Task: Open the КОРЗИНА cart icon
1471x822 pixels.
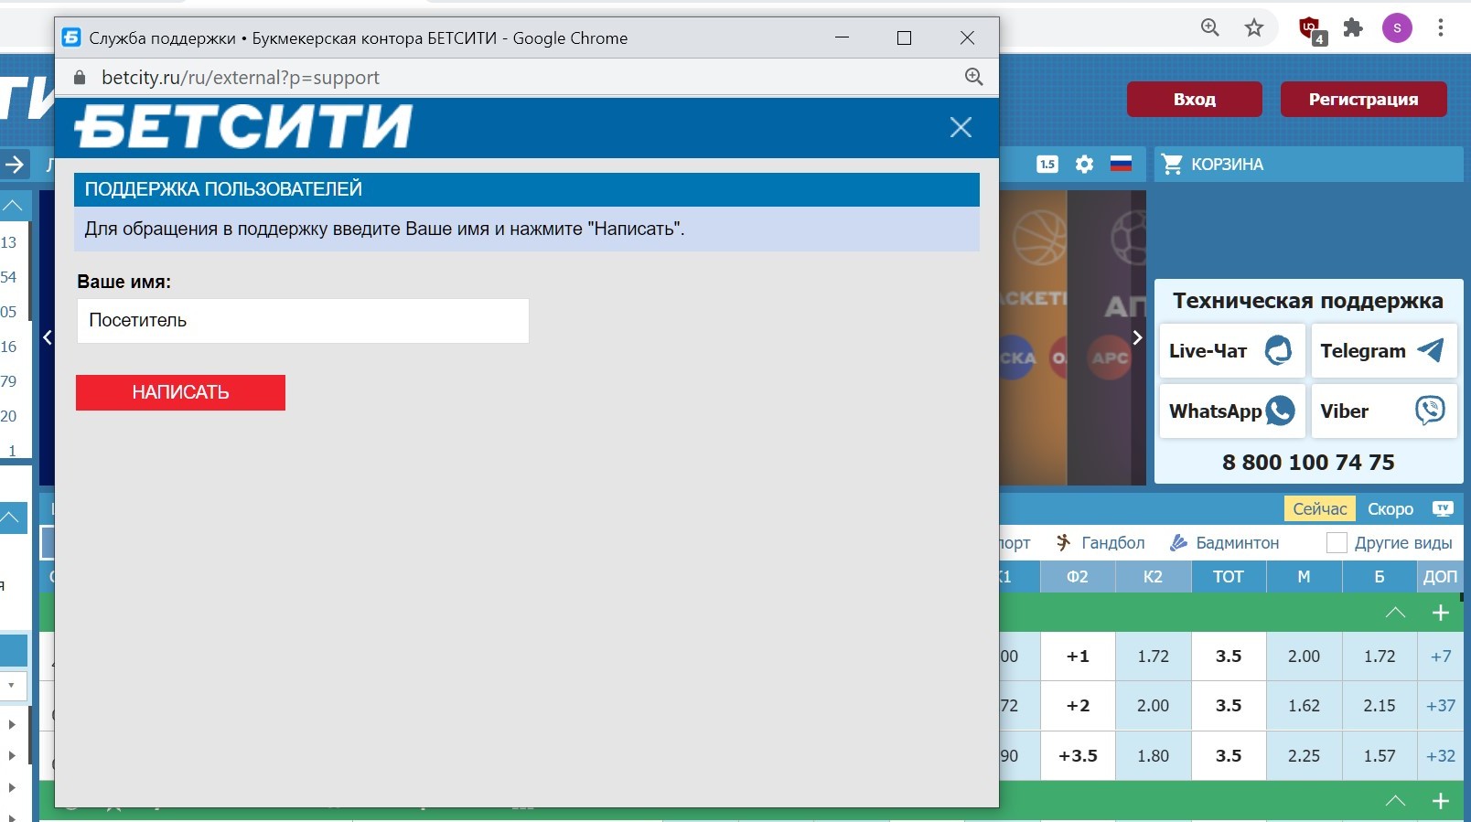Action: (x=1172, y=165)
